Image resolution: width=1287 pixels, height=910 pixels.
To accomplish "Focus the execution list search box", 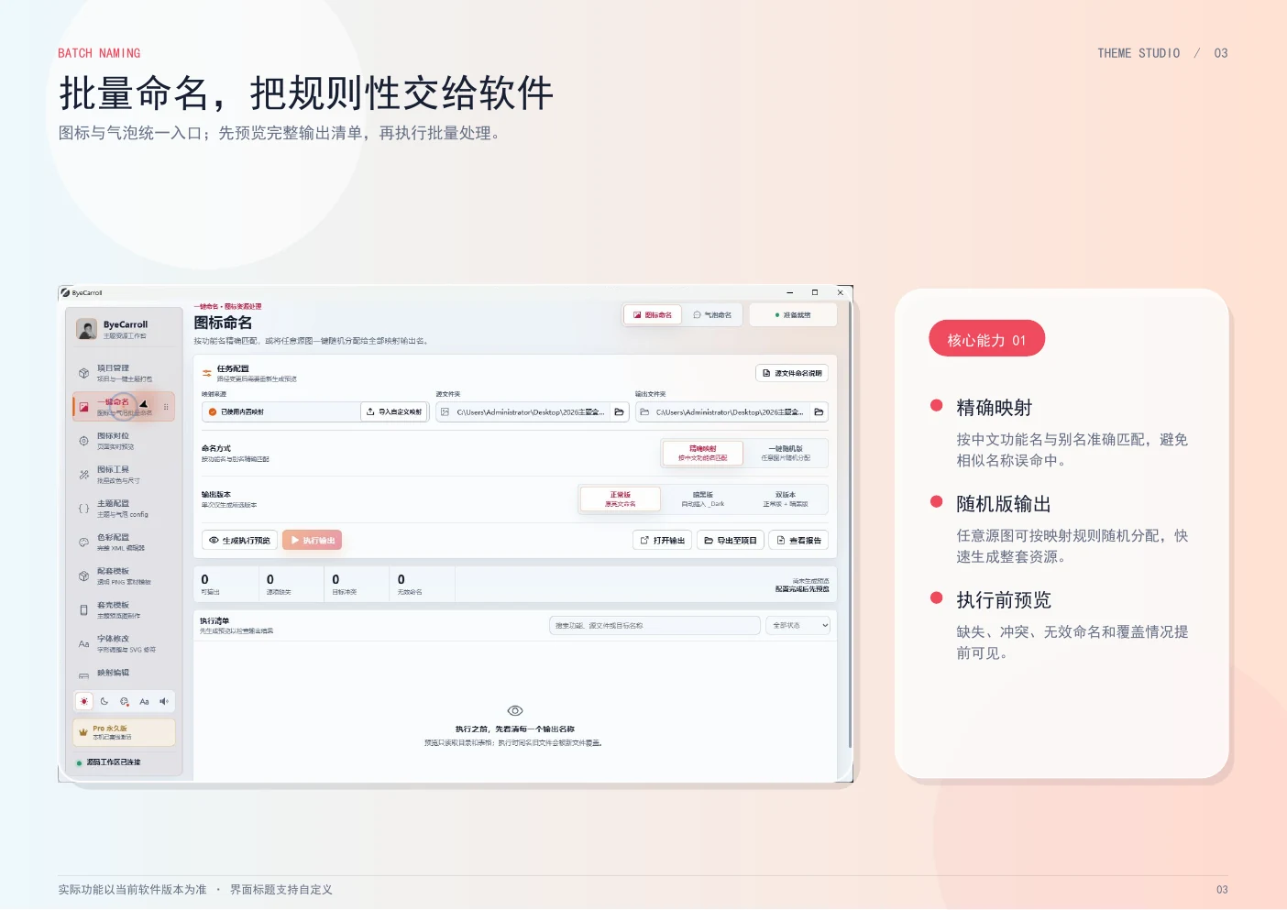I will (x=654, y=626).
